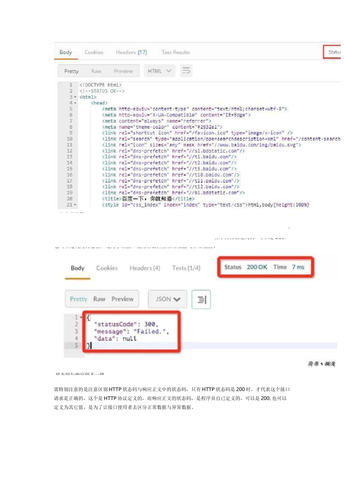The width and height of the screenshot is (344, 478).
Task: Open the Tests (1/4) tab
Action: coord(186,268)
